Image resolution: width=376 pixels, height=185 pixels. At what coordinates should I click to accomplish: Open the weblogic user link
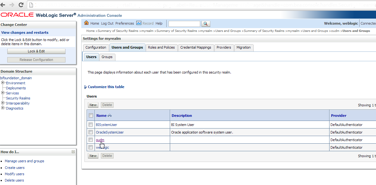coord(102,148)
